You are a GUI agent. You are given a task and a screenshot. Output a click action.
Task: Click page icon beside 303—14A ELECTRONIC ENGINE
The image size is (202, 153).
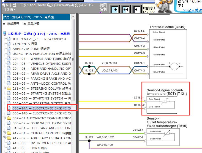click(9, 108)
